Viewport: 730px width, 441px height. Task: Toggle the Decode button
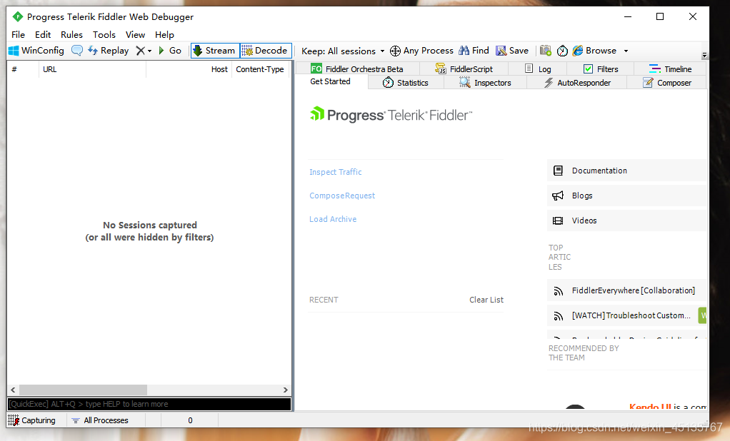pyautogui.click(x=266, y=51)
